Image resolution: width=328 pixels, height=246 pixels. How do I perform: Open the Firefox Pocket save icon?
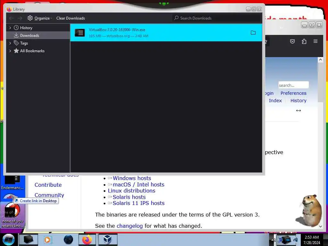[292, 41]
